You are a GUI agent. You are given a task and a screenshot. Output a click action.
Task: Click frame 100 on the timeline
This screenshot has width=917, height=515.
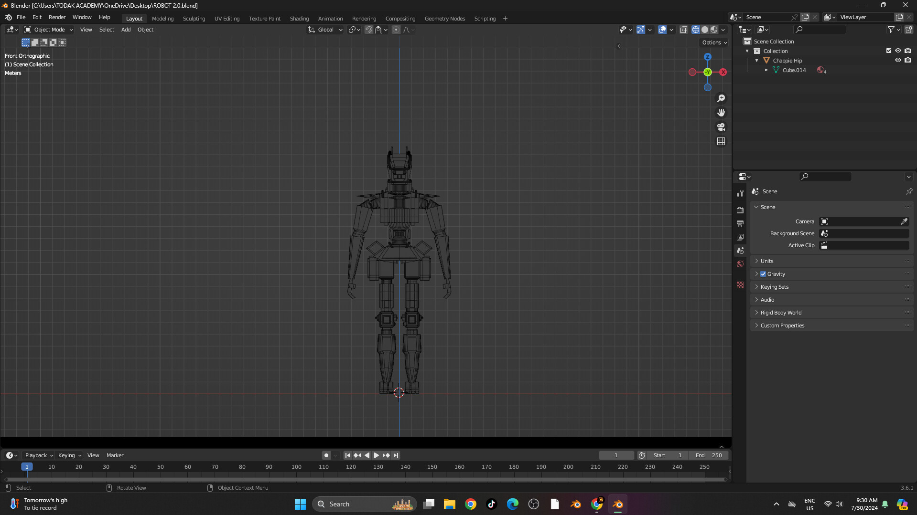296,467
